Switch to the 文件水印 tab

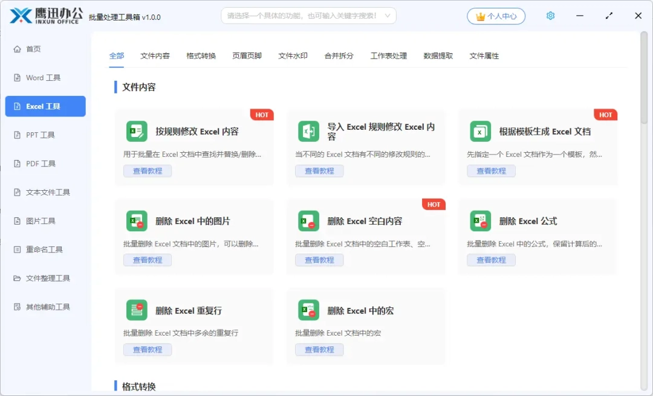pos(293,56)
